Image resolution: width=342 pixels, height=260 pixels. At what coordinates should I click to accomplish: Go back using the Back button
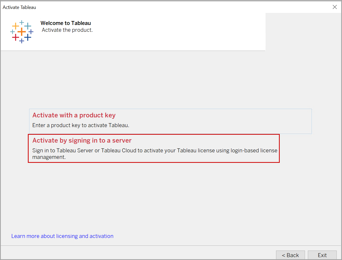coord(290,255)
